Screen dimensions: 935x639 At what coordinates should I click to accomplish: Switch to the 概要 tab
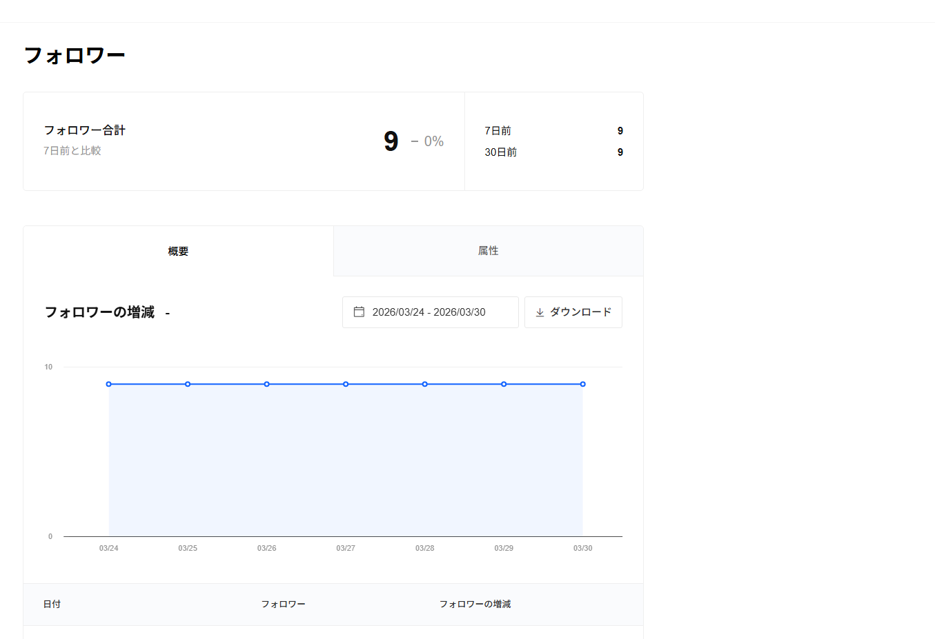click(178, 252)
